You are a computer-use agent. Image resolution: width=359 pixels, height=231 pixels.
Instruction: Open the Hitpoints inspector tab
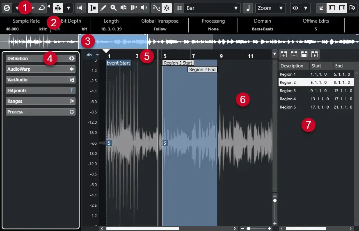pyautogui.click(x=41, y=90)
